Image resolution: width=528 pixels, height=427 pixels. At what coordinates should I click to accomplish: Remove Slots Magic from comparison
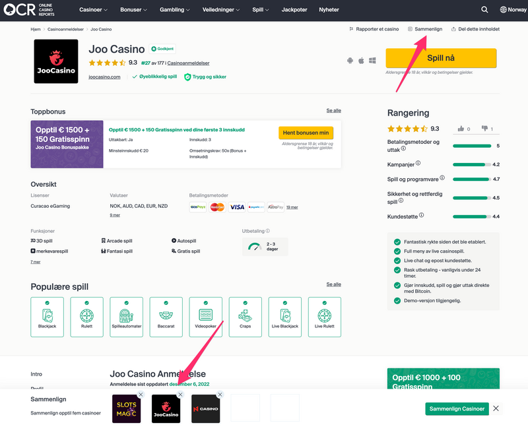[141, 395]
